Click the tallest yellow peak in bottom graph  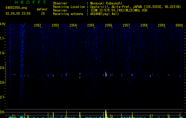(106, 114)
